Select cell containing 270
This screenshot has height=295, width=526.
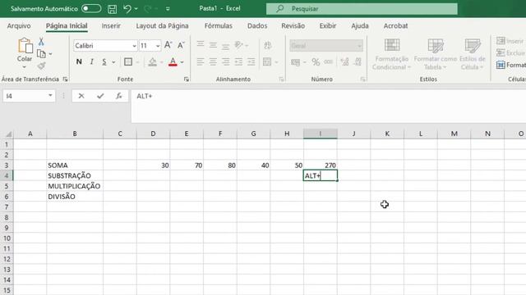pyautogui.click(x=321, y=166)
